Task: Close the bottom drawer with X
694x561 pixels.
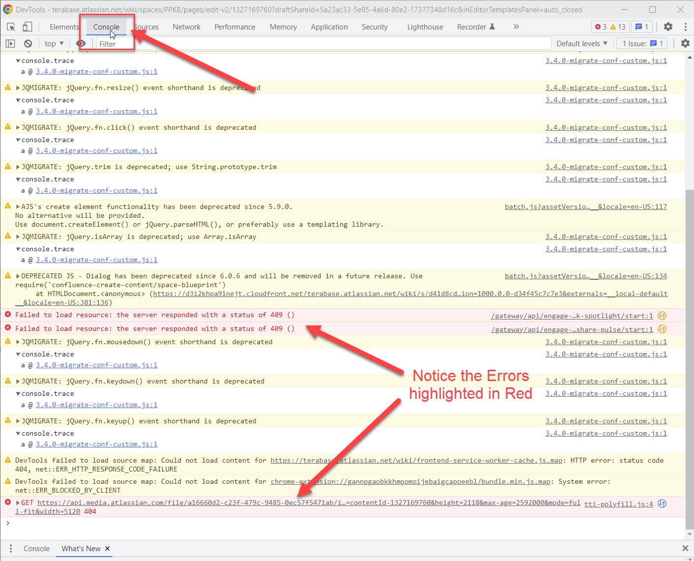Action: click(x=685, y=548)
